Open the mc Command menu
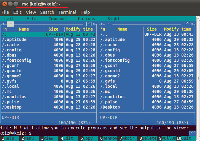Viewport: 200px width, 141px height. click(x=57, y=19)
